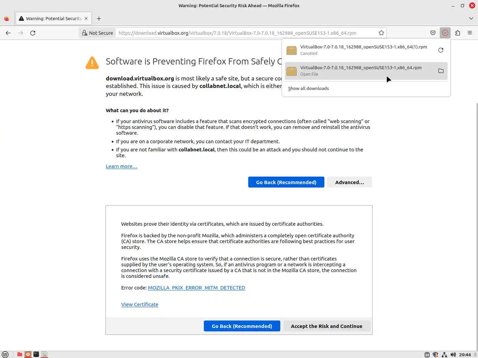Open the Linux Mint start menu
478x358 pixels.
coord(5,355)
